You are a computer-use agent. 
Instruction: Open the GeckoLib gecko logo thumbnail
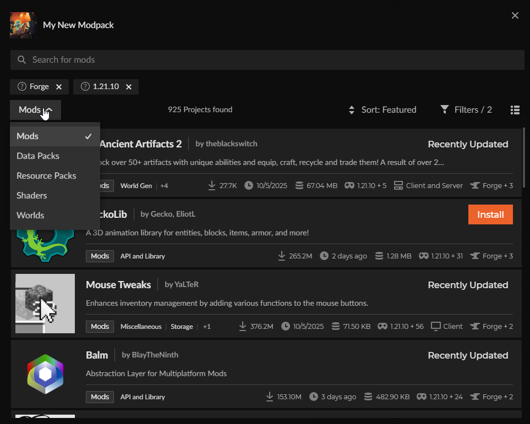tap(45, 246)
